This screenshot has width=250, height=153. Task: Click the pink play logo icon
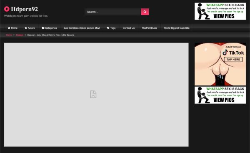7,9
